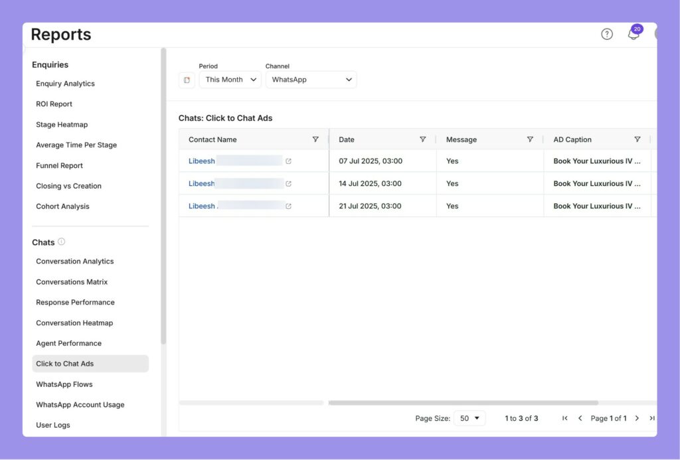Click the copy report icon beside the Period filter
Image resolution: width=680 pixels, height=460 pixels.
[x=186, y=79]
